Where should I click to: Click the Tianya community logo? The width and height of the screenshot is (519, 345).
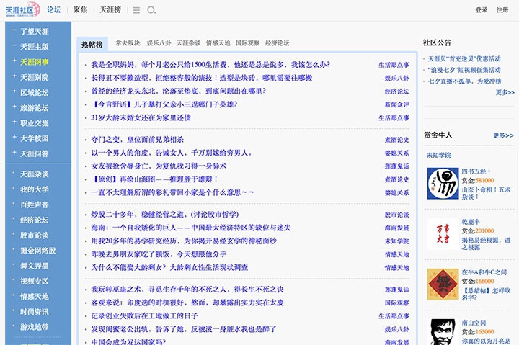click(22, 10)
